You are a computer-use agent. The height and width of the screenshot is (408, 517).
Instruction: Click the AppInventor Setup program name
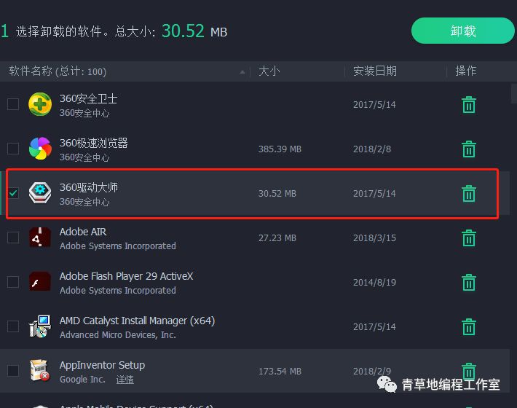click(102, 365)
